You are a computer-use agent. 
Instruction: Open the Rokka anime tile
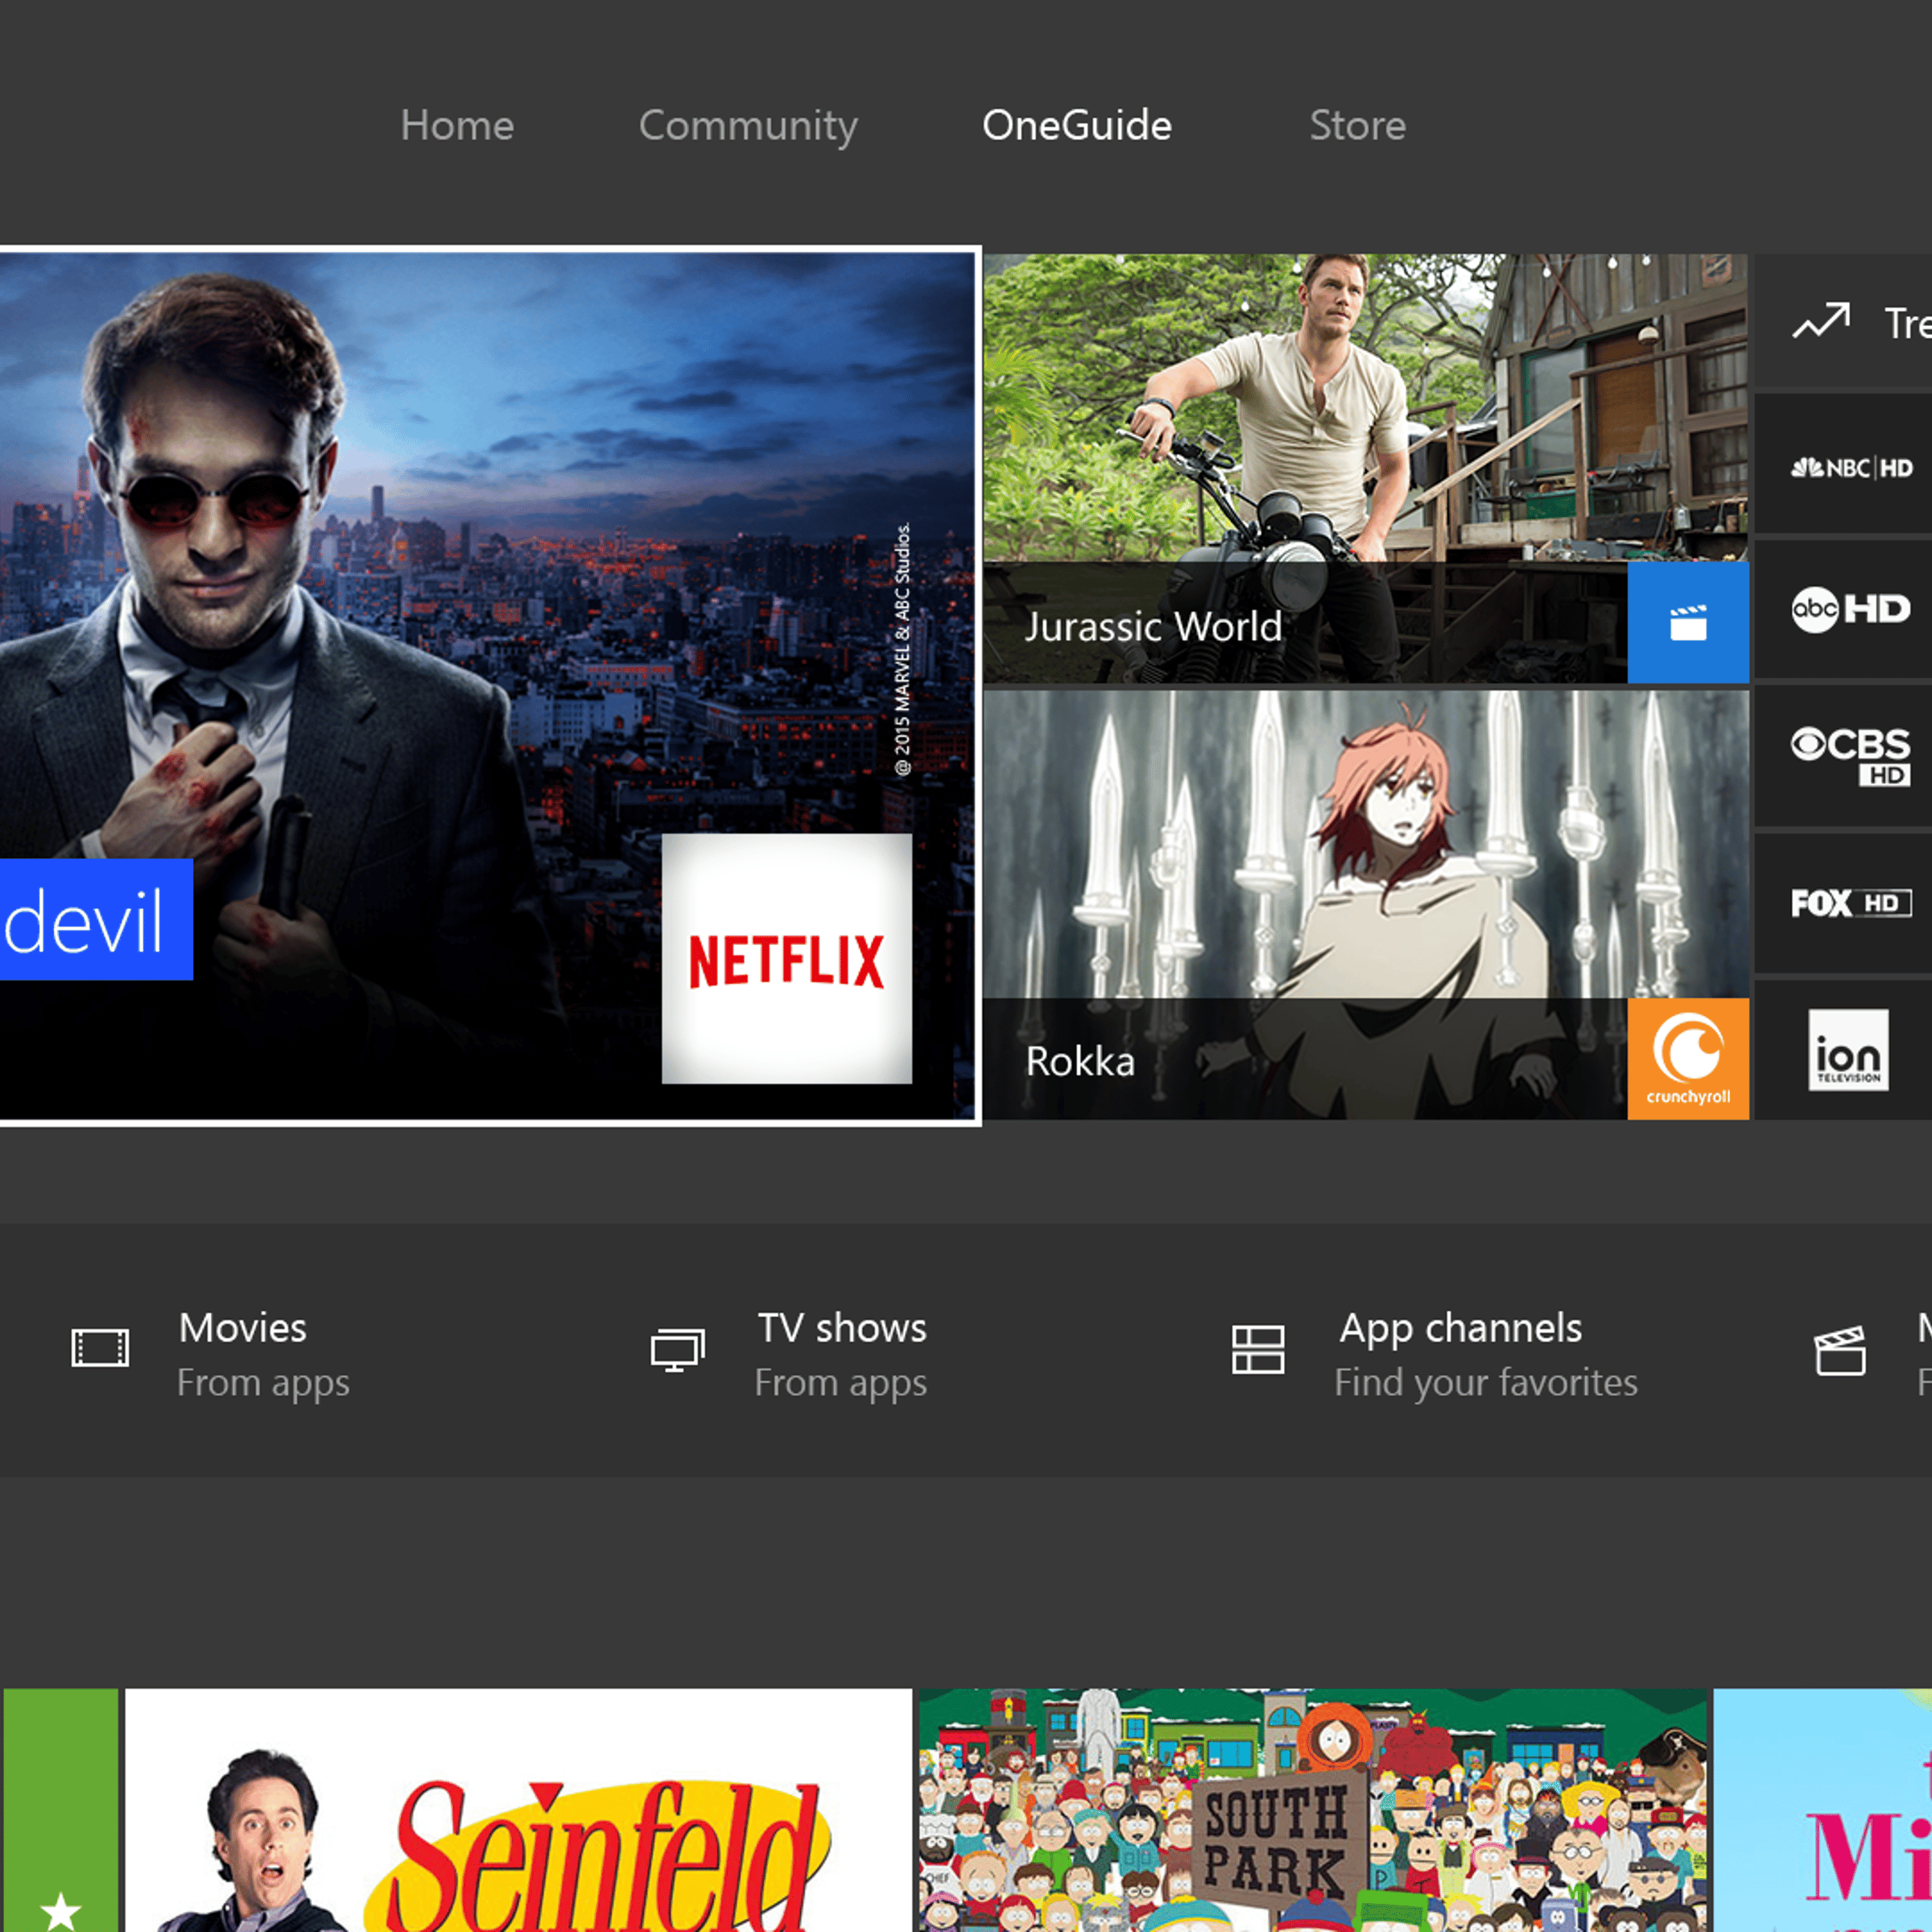coord(1366,905)
